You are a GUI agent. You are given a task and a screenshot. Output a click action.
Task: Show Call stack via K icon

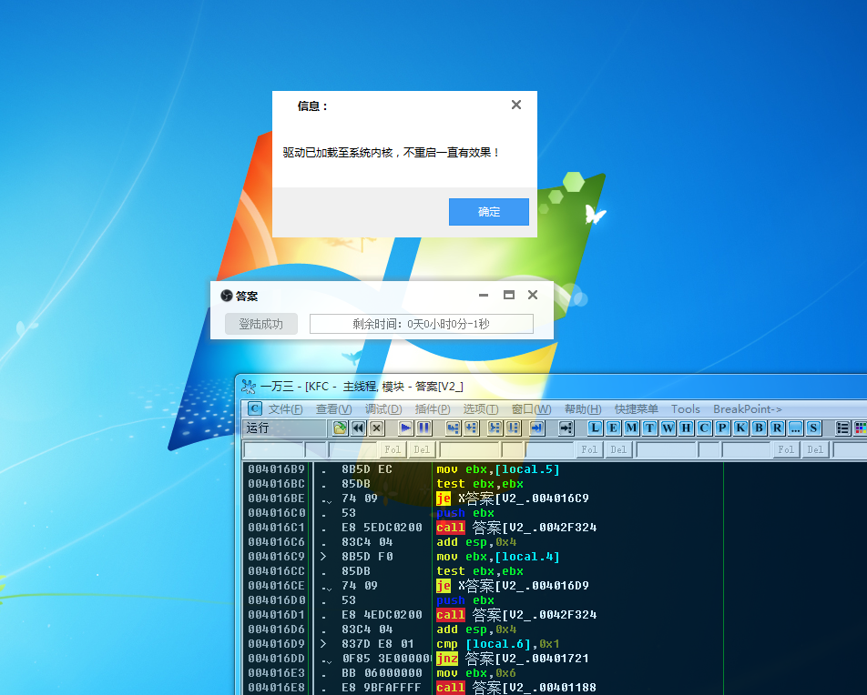pyautogui.click(x=740, y=428)
